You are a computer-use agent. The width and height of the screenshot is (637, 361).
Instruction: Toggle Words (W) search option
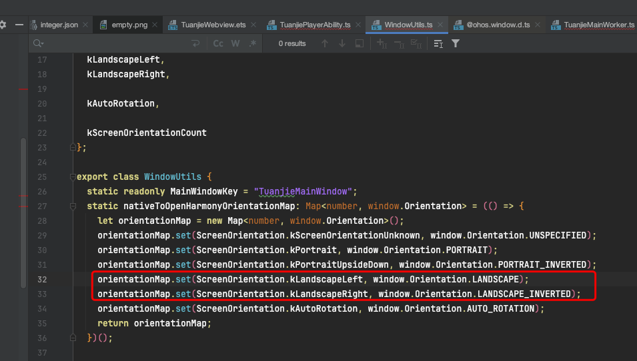(x=235, y=43)
